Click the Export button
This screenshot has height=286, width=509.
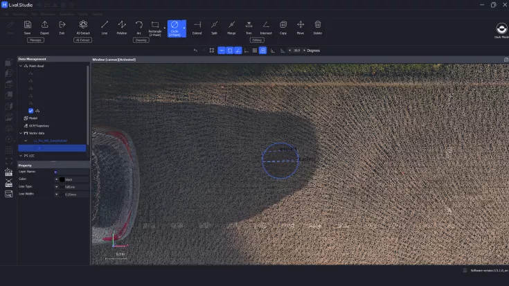pos(45,27)
